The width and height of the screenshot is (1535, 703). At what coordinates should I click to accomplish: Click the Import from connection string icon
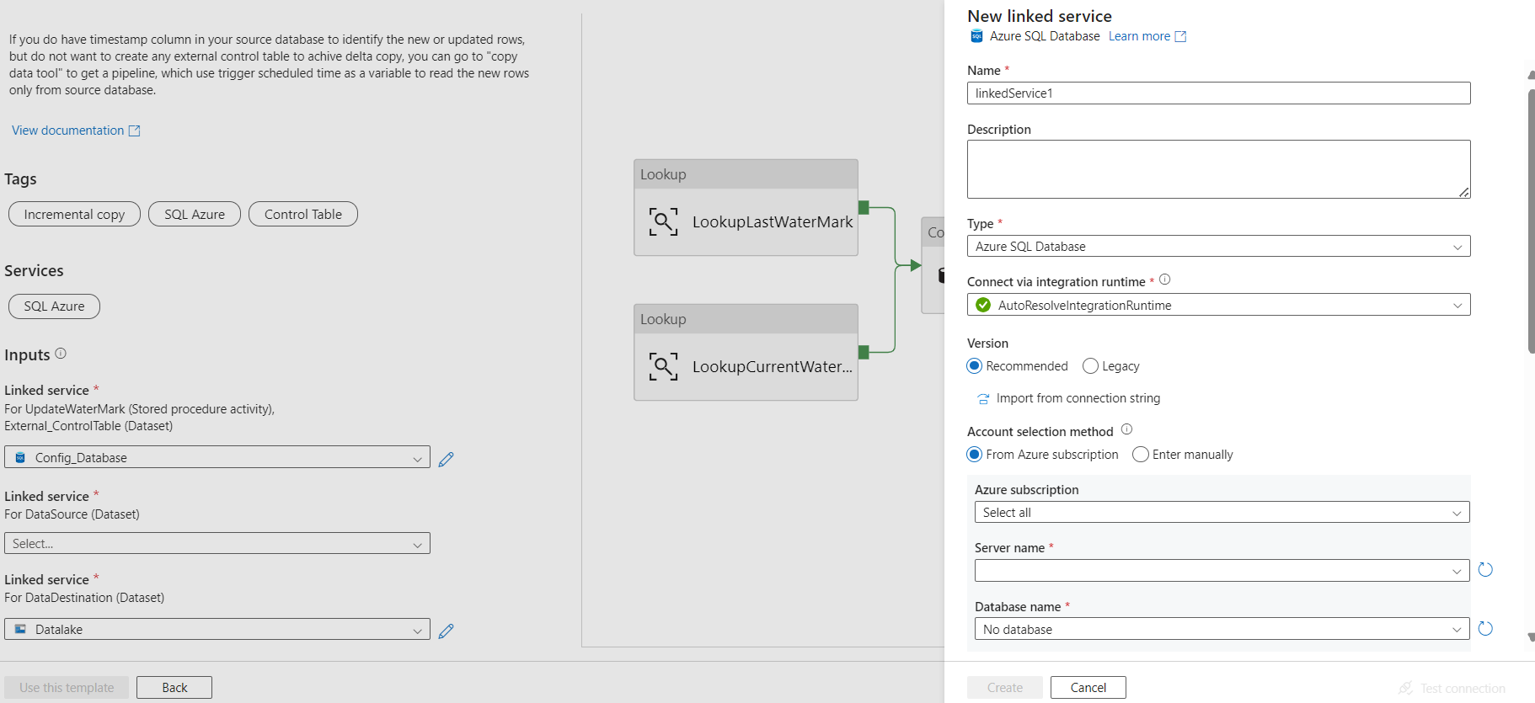tap(982, 398)
